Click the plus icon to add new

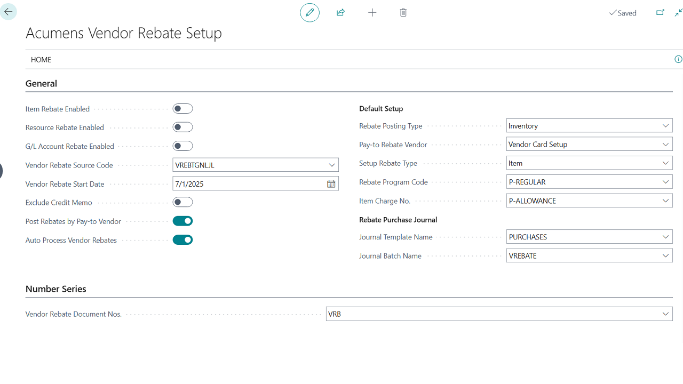tap(372, 12)
